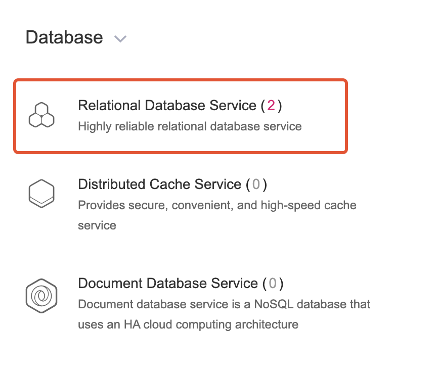Open Distributed Cache Service link

pos(160,184)
